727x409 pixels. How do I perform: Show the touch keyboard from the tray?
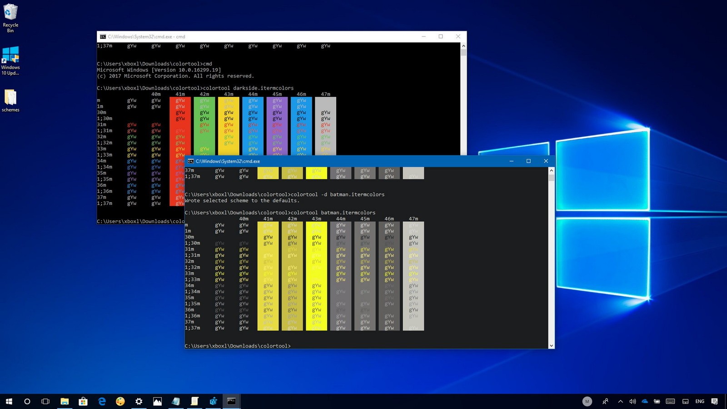tap(670, 401)
